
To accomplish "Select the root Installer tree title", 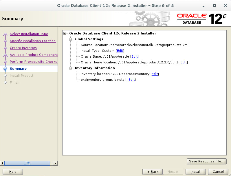I will pyautogui.click(x=113, y=33).
